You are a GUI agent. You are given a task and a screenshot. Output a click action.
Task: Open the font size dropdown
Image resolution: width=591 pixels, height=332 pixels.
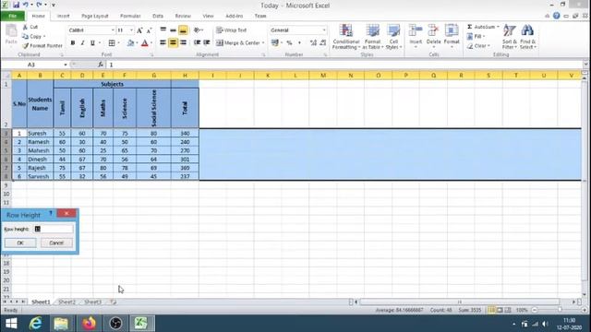[131, 30]
